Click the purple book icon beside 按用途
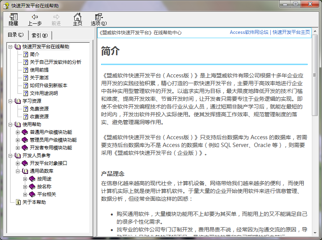The image size is (322, 240). tap(32, 179)
